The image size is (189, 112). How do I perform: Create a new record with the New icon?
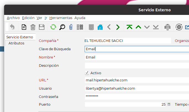pyautogui.click(x=24, y=27)
